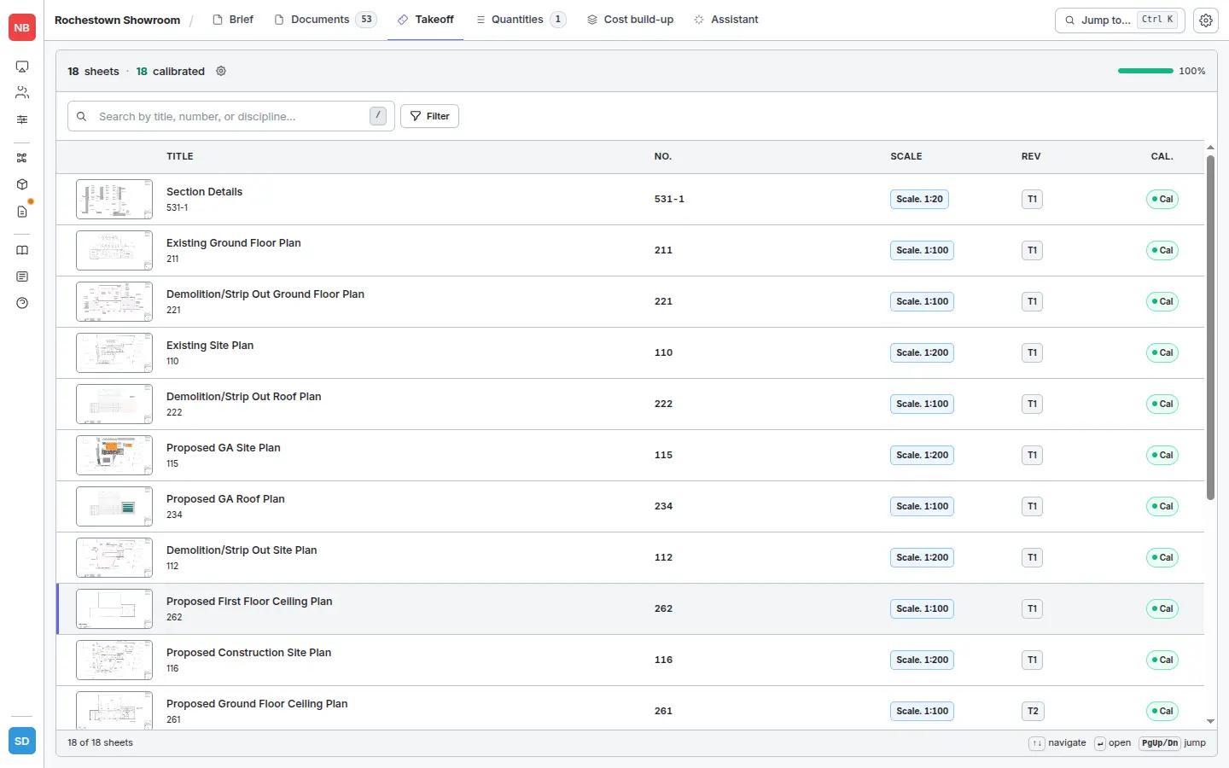The height and width of the screenshot is (768, 1229).
Task: Click the search magnifier icon in search box
Action: (x=82, y=116)
